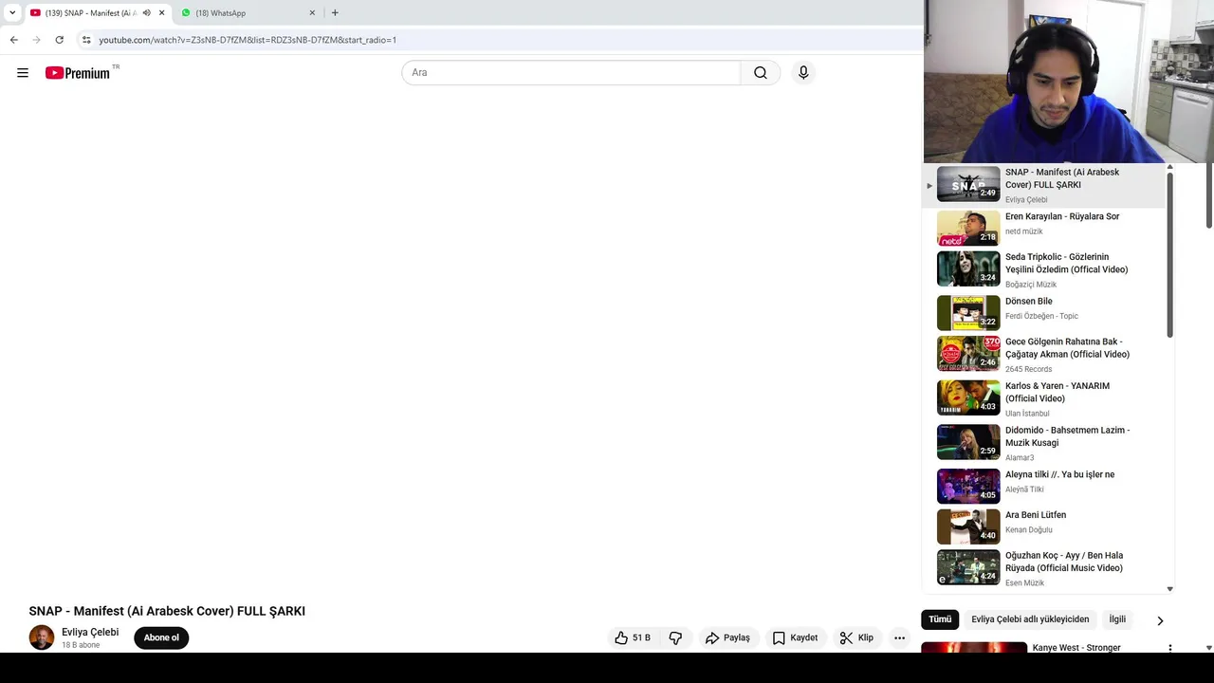The width and height of the screenshot is (1214, 683).
Task: Open the tab search dropdown arrow
Action: point(12,12)
